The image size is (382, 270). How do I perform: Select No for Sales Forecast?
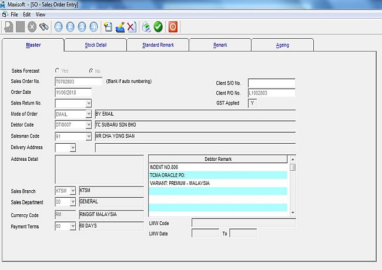91,71
